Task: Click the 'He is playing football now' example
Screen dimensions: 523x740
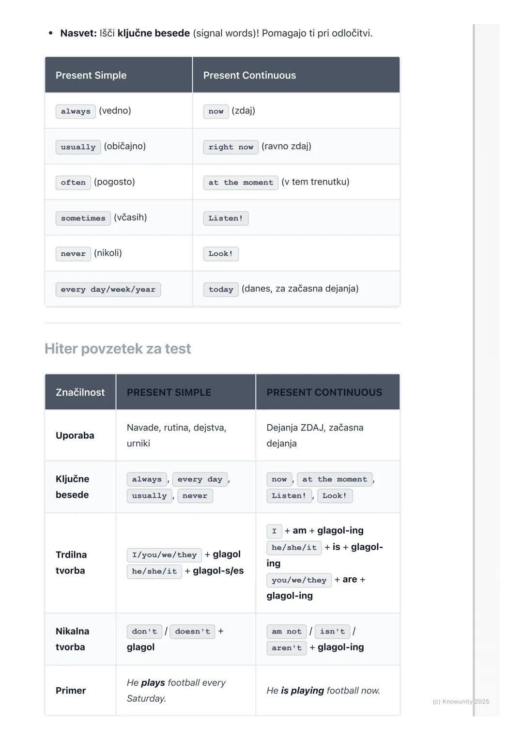Action: click(323, 690)
